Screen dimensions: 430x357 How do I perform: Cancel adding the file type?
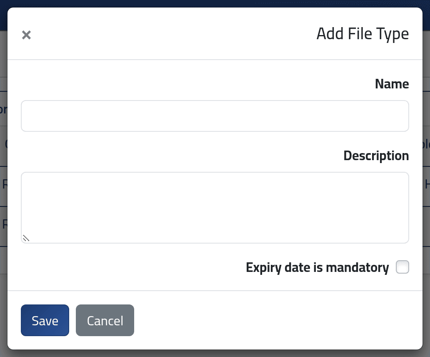[x=105, y=320]
